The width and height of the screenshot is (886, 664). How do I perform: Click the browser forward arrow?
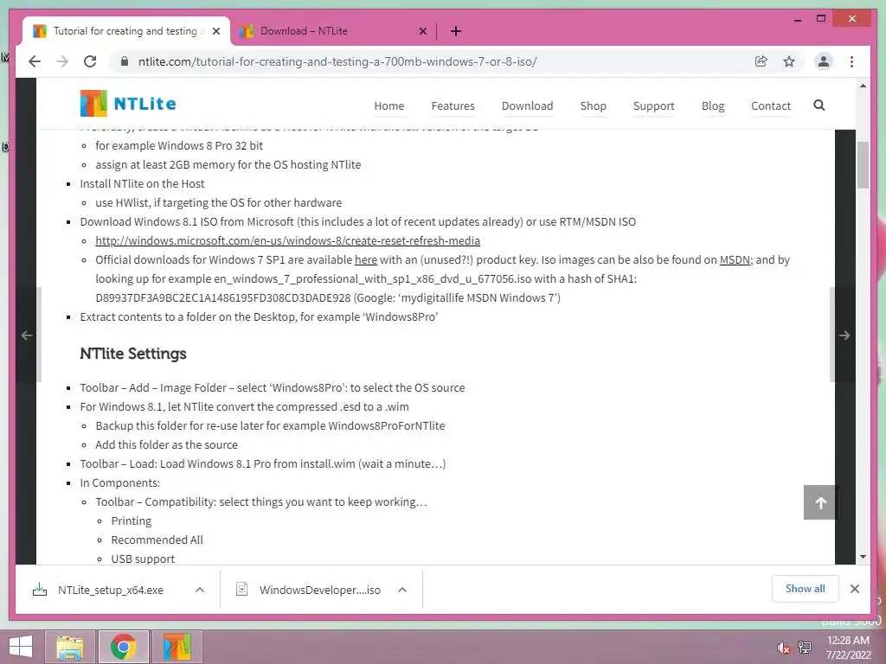tap(62, 61)
